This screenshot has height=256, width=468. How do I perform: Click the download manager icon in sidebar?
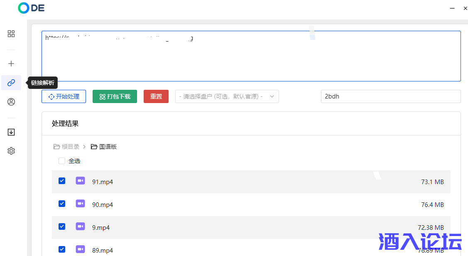click(x=11, y=132)
